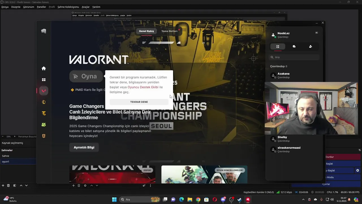This screenshot has width=362, height=204.
Task: Select the oyun1 scene
Action: pyautogui.click(x=18, y=161)
